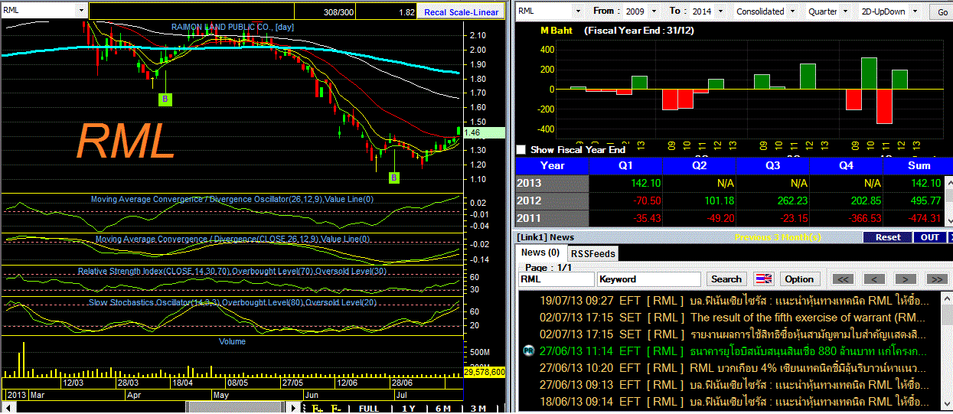Click the upper green B buy marker near April

click(166, 99)
